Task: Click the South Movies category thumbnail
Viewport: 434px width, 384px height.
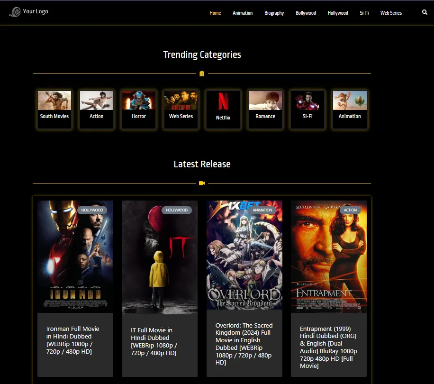Action: click(54, 101)
